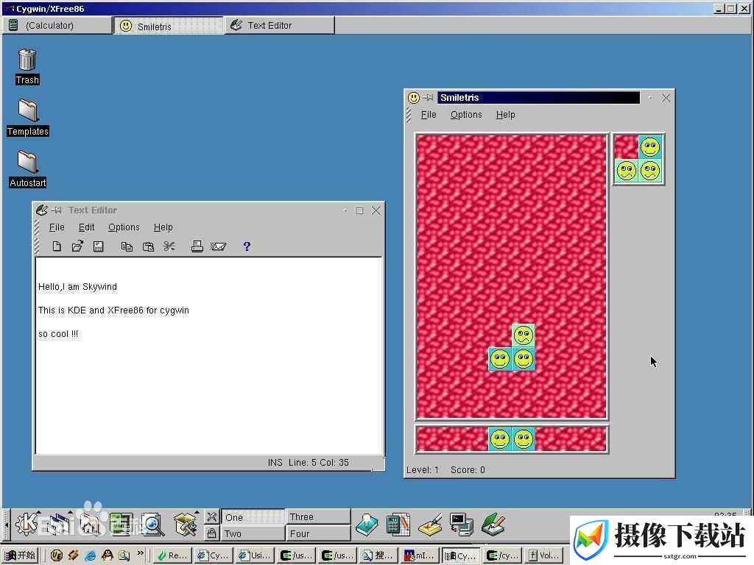This screenshot has width=754, height=565.
Task: Click the Smiletris next piece preview
Action: 638,160
